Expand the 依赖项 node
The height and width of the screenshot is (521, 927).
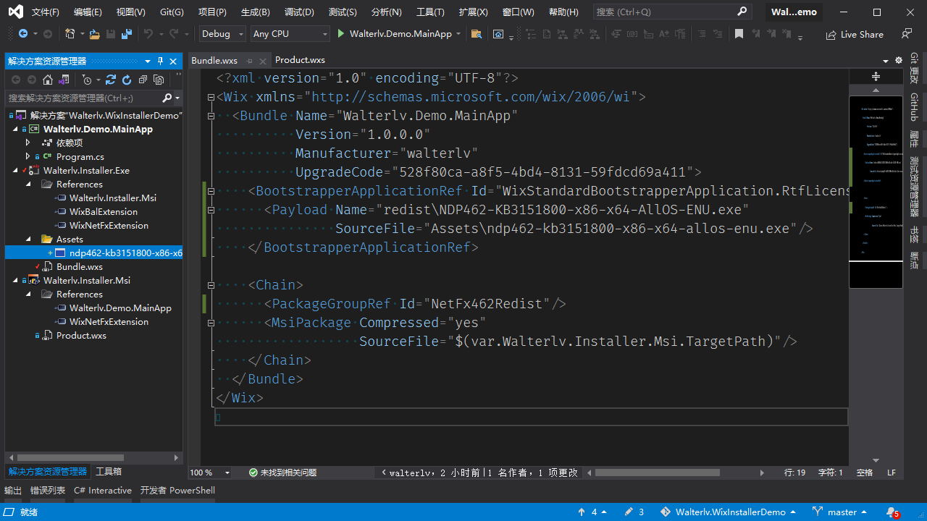[28, 143]
